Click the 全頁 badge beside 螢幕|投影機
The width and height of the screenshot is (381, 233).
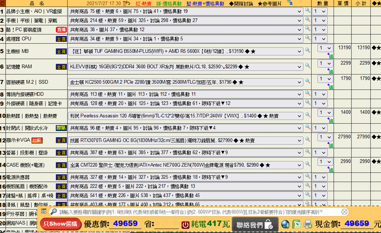[61, 153]
